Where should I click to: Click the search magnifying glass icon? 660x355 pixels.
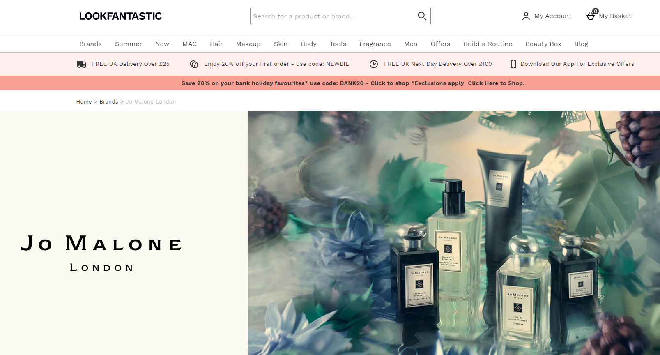pos(422,16)
